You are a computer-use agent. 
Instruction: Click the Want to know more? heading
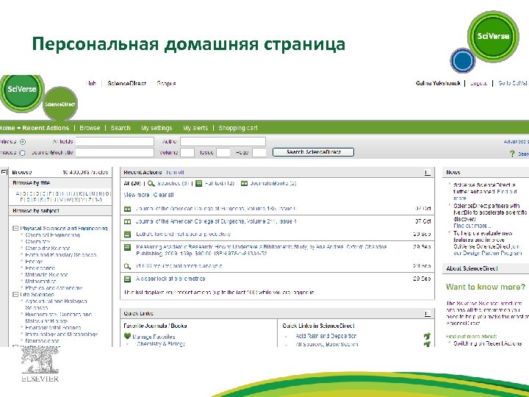click(x=486, y=287)
